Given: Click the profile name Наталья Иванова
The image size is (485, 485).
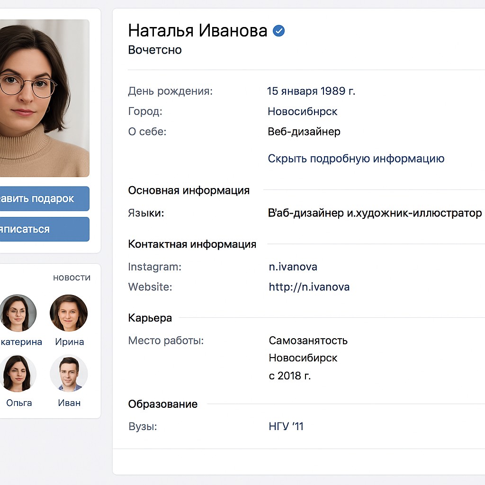Looking at the screenshot, I should (x=198, y=31).
